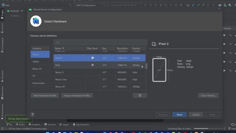
Task: Click Import Hardware Profiles button
Action: click(x=77, y=96)
